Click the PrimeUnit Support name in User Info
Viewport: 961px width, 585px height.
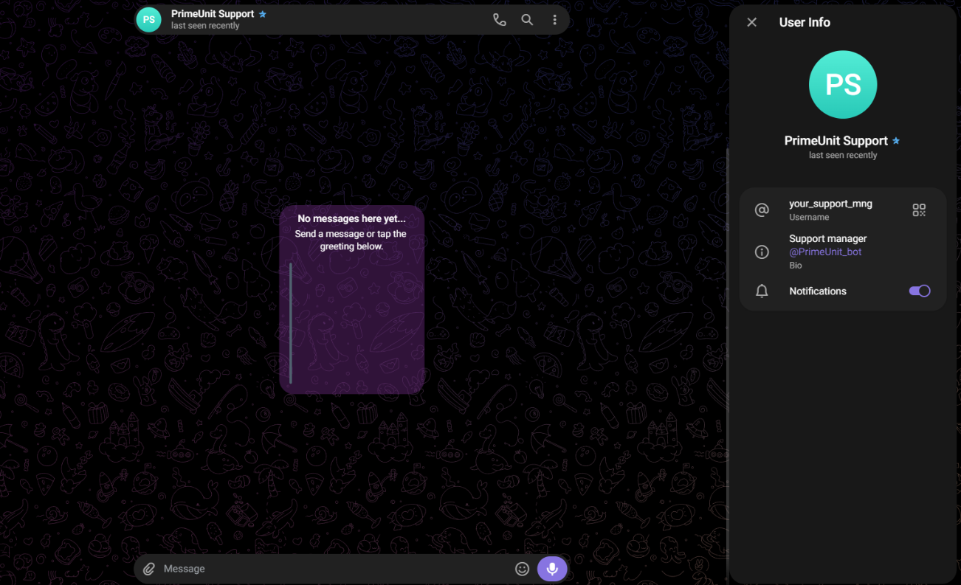(836, 141)
